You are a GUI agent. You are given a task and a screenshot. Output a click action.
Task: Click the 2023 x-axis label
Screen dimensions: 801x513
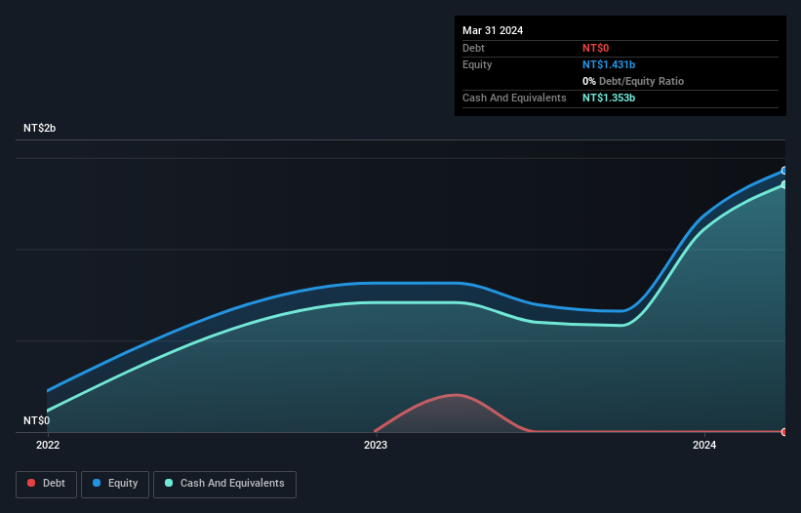pos(376,445)
